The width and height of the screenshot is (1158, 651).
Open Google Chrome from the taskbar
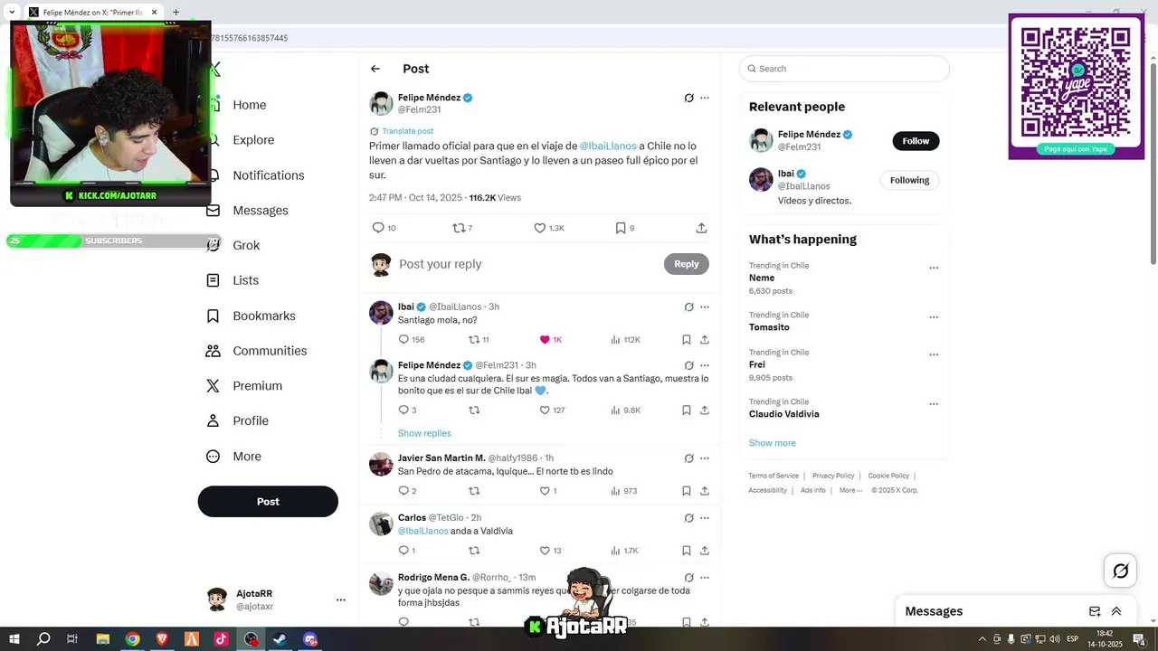(133, 639)
